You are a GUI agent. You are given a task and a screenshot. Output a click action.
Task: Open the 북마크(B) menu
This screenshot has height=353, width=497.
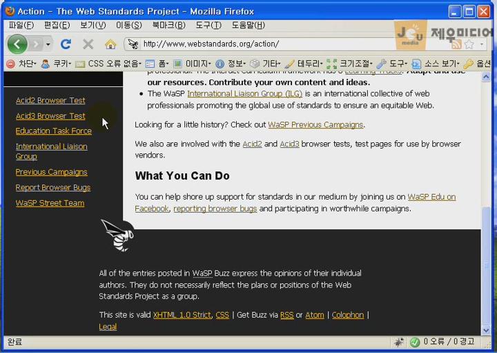pyautogui.click(x=168, y=25)
